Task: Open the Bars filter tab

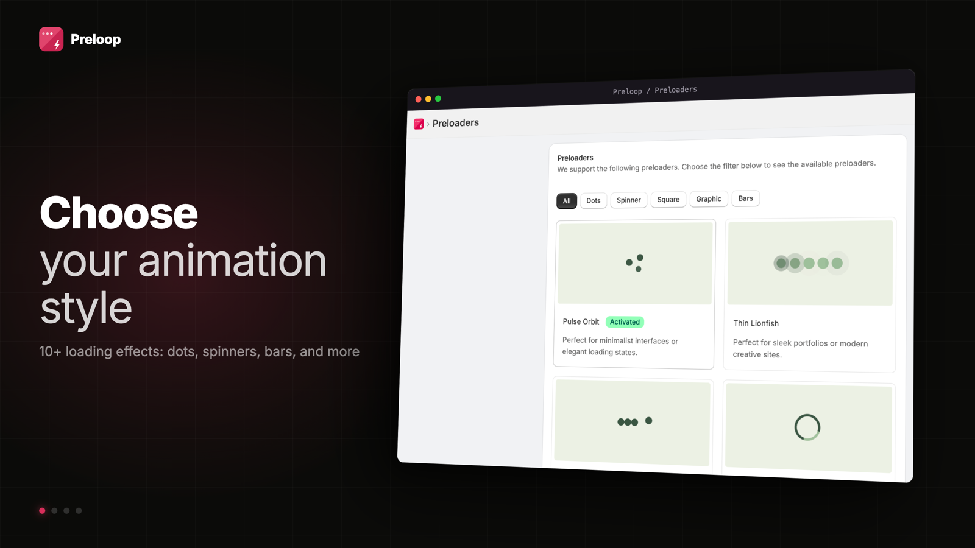Action: [745, 198]
